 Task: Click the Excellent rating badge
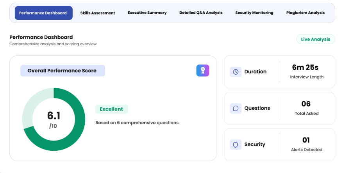point(111,109)
